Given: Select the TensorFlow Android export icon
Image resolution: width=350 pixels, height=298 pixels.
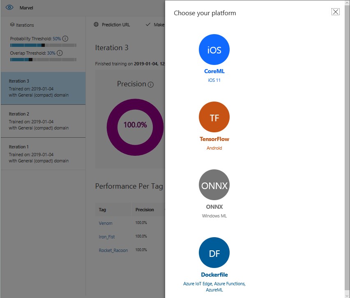Looking at the screenshot, I should pos(214,117).
